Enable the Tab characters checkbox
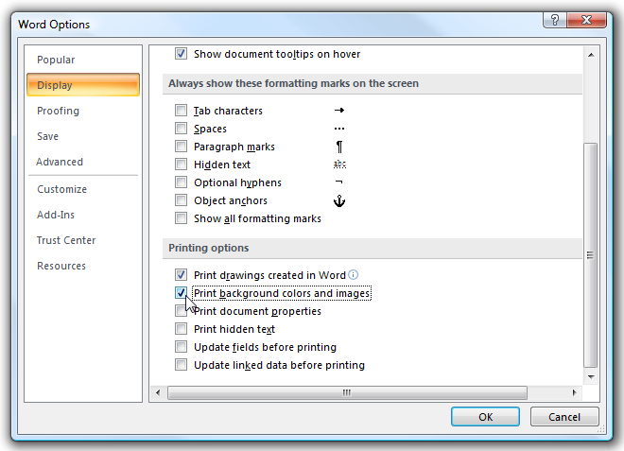The height and width of the screenshot is (451, 624). 182,111
